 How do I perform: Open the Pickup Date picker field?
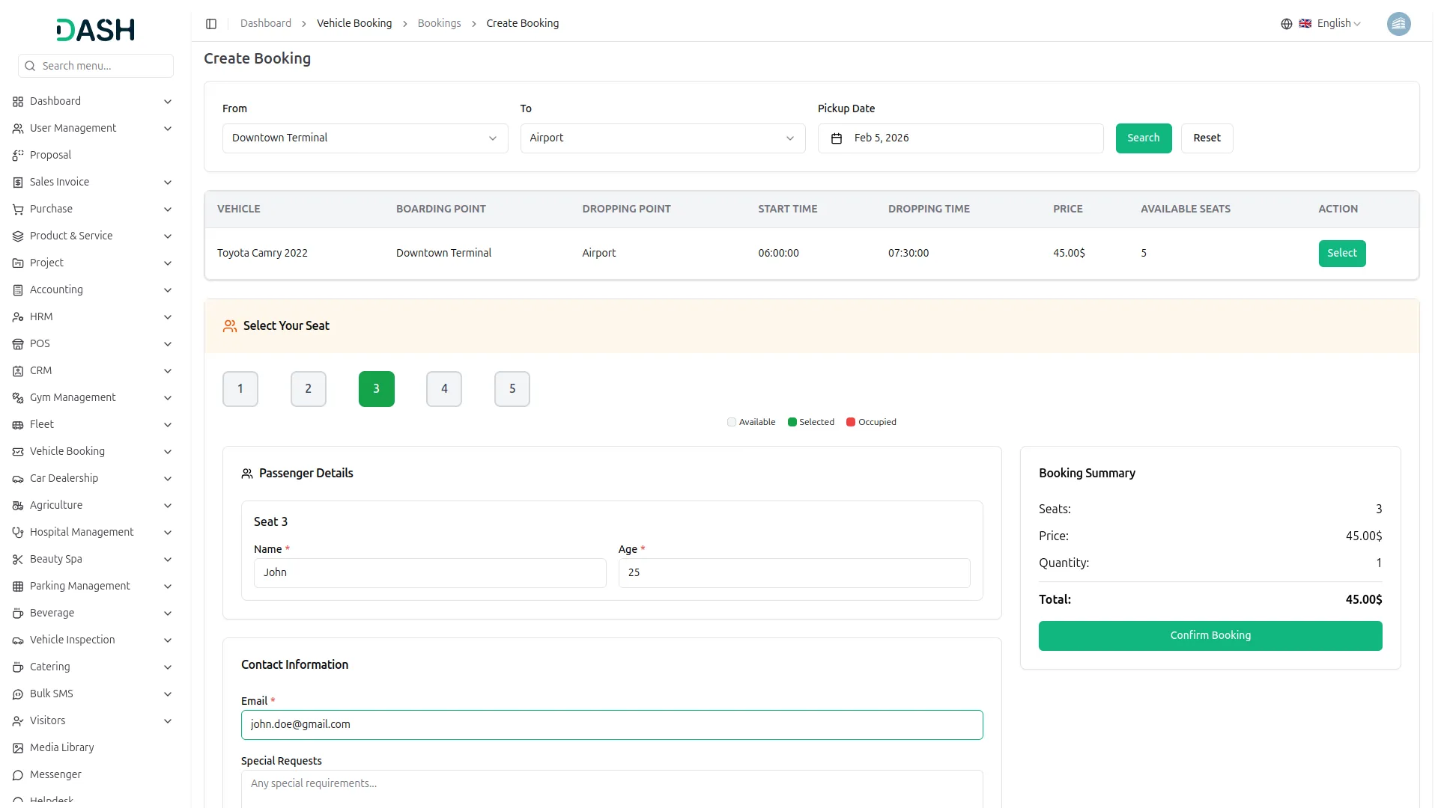pos(960,138)
